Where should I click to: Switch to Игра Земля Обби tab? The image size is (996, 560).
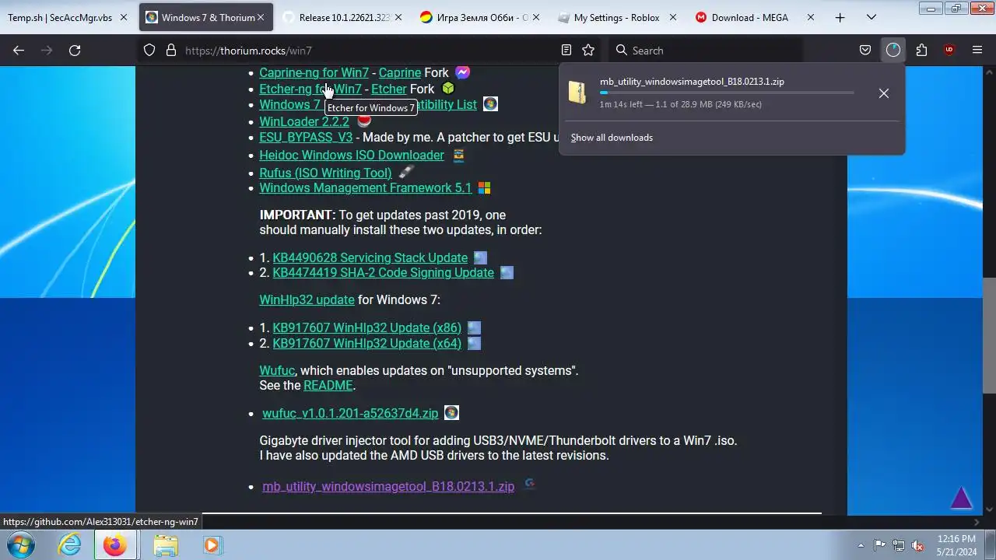coord(480,17)
